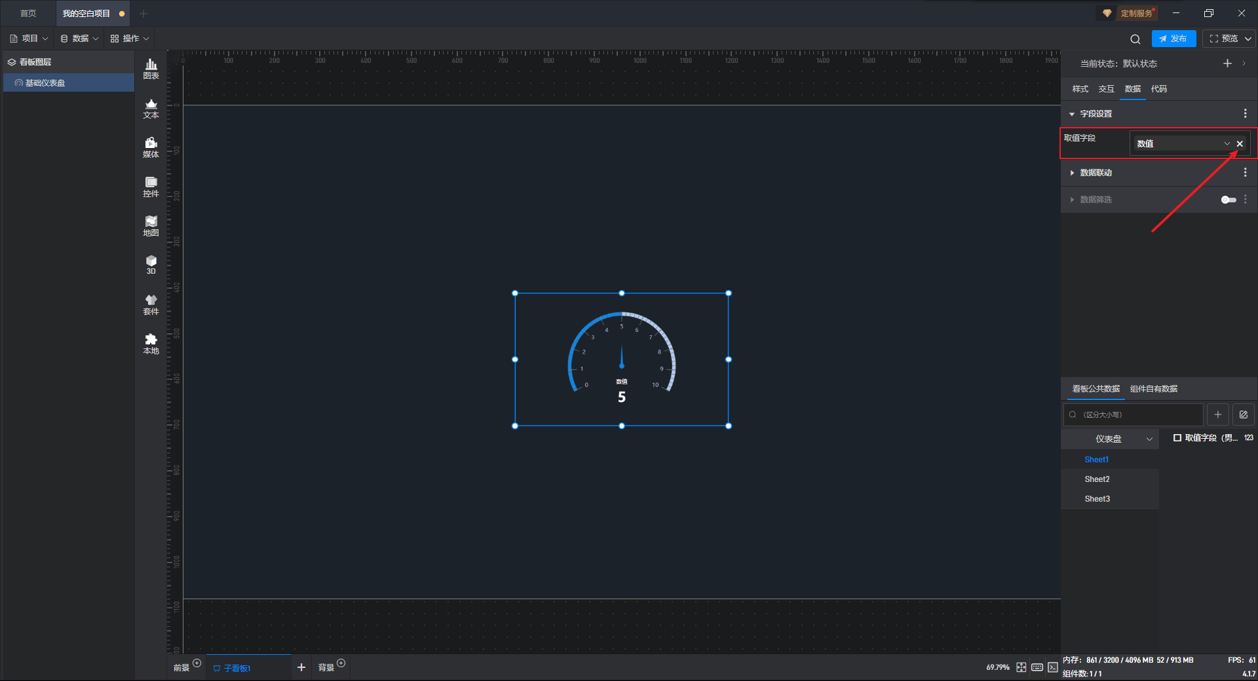The height and width of the screenshot is (681, 1258).
Task: Click the plus circle beside 前景
Action: coord(197,663)
